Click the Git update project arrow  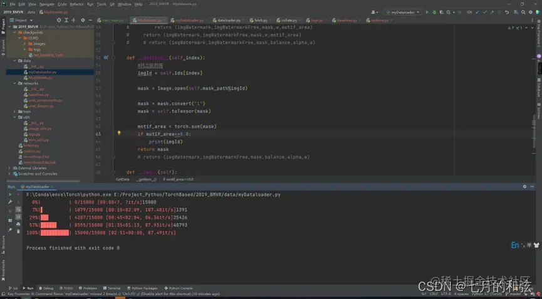click(x=477, y=12)
